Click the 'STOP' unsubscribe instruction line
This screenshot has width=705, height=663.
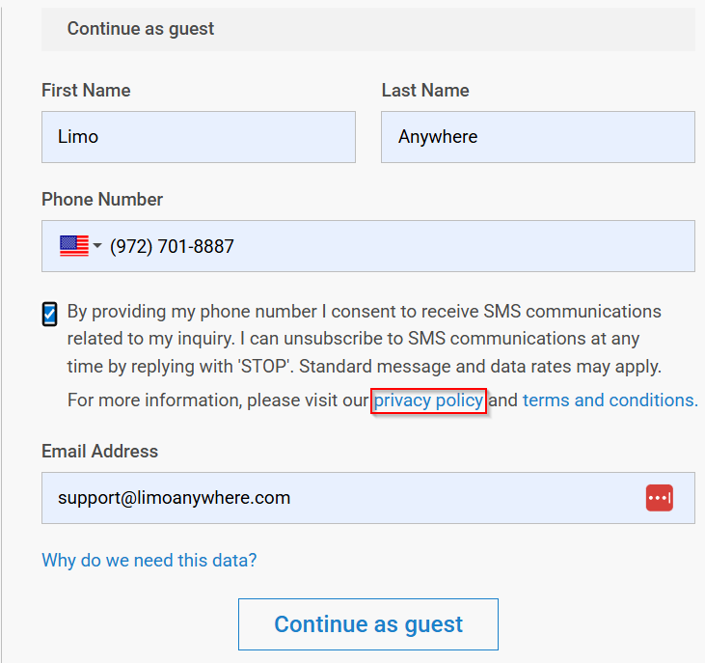tap(364, 367)
